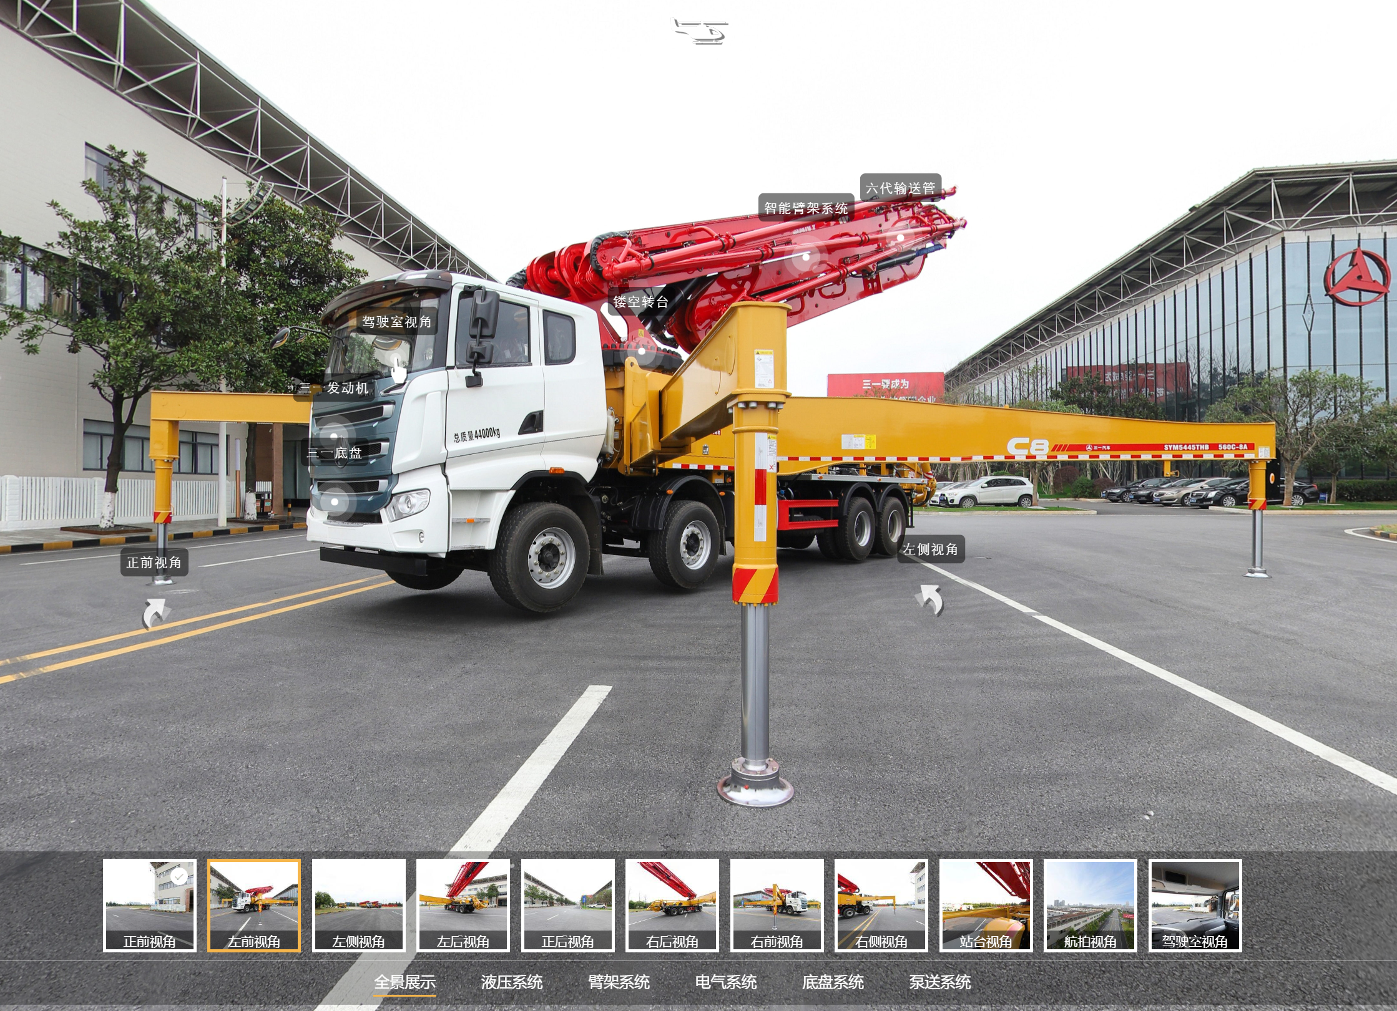
Task: Click the 六代输送管 hotspot label
Action: pos(900,188)
